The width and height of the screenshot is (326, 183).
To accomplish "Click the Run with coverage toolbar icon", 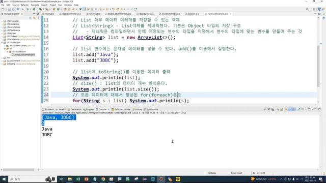I will [x=40, y=9].
